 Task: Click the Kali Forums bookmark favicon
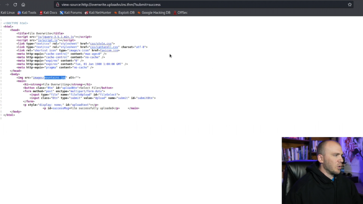point(62,13)
